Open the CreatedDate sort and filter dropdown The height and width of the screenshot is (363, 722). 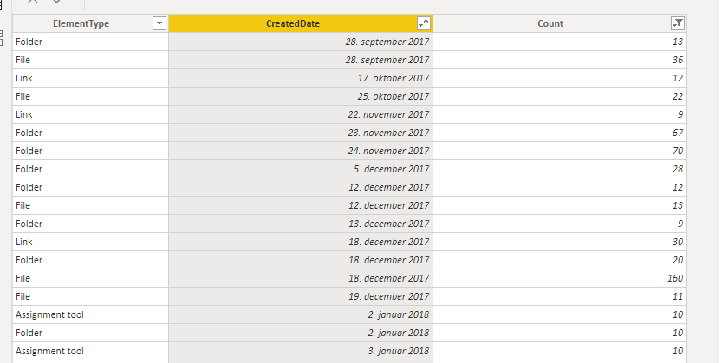point(424,23)
